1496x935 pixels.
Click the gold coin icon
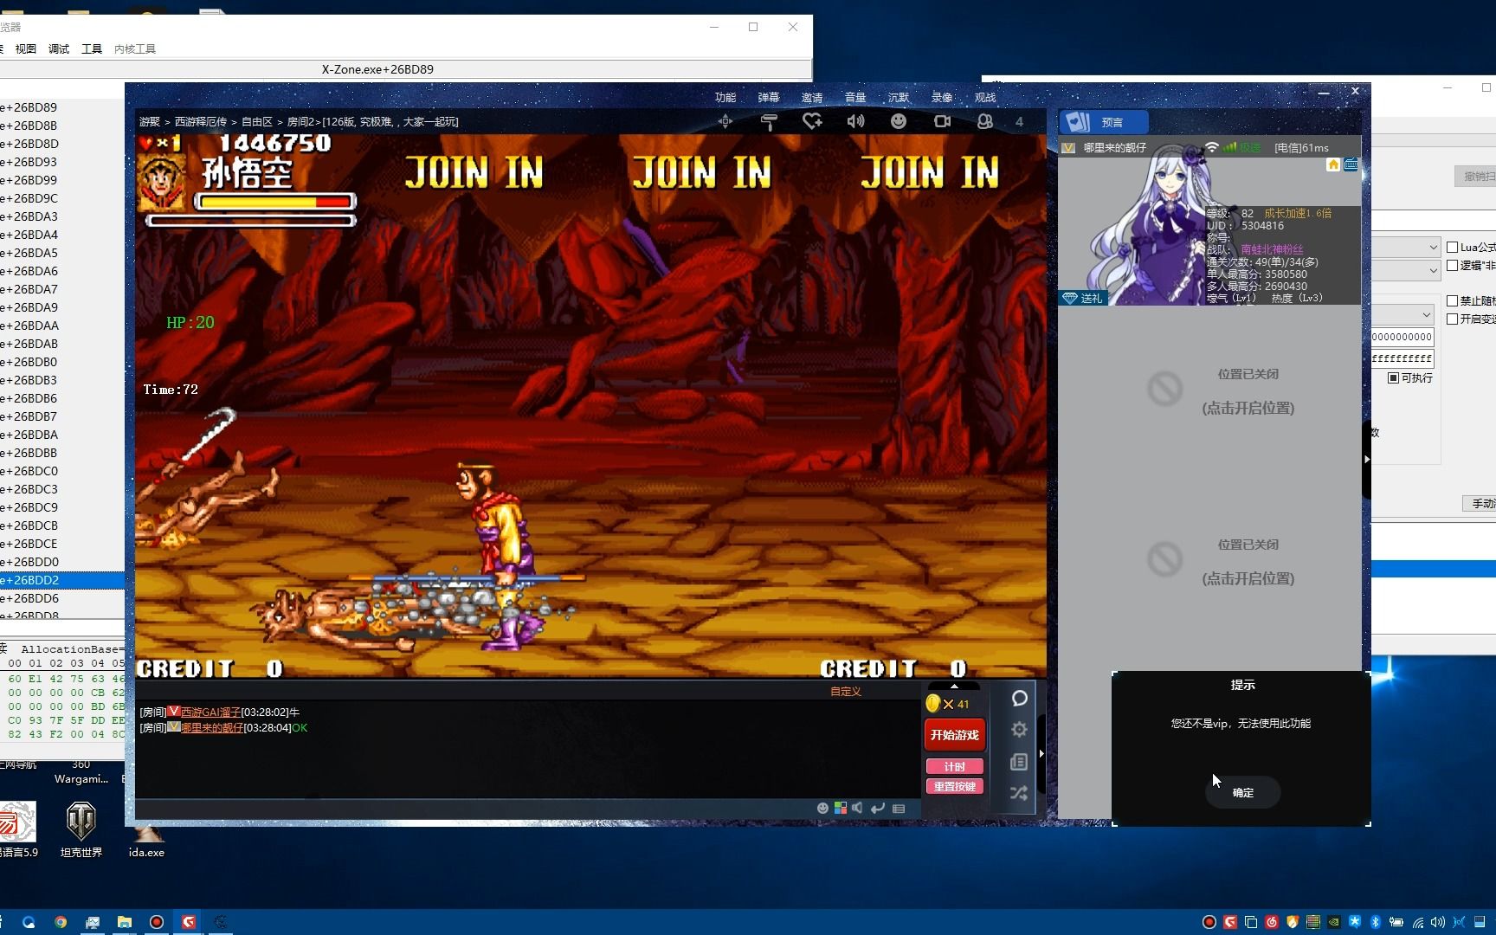(933, 703)
